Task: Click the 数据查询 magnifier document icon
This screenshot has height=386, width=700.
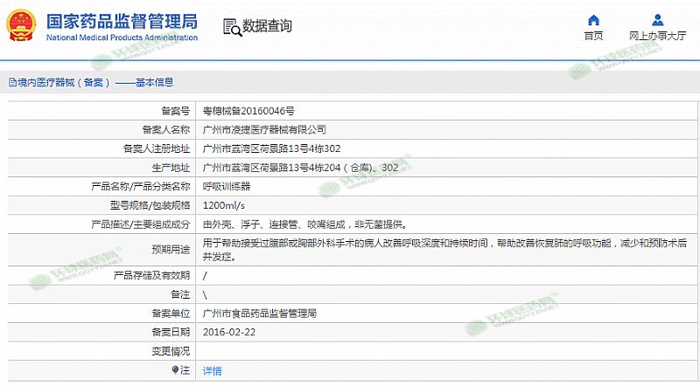Action: tap(232, 27)
